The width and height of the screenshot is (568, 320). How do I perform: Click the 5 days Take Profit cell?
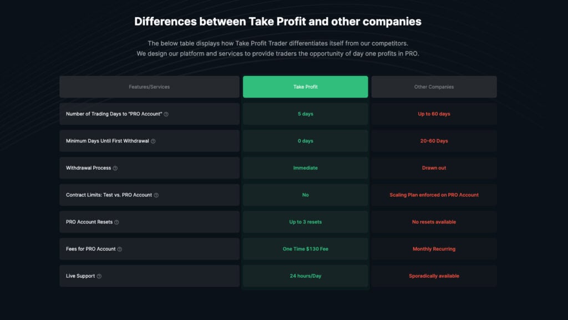tap(305, 114)
